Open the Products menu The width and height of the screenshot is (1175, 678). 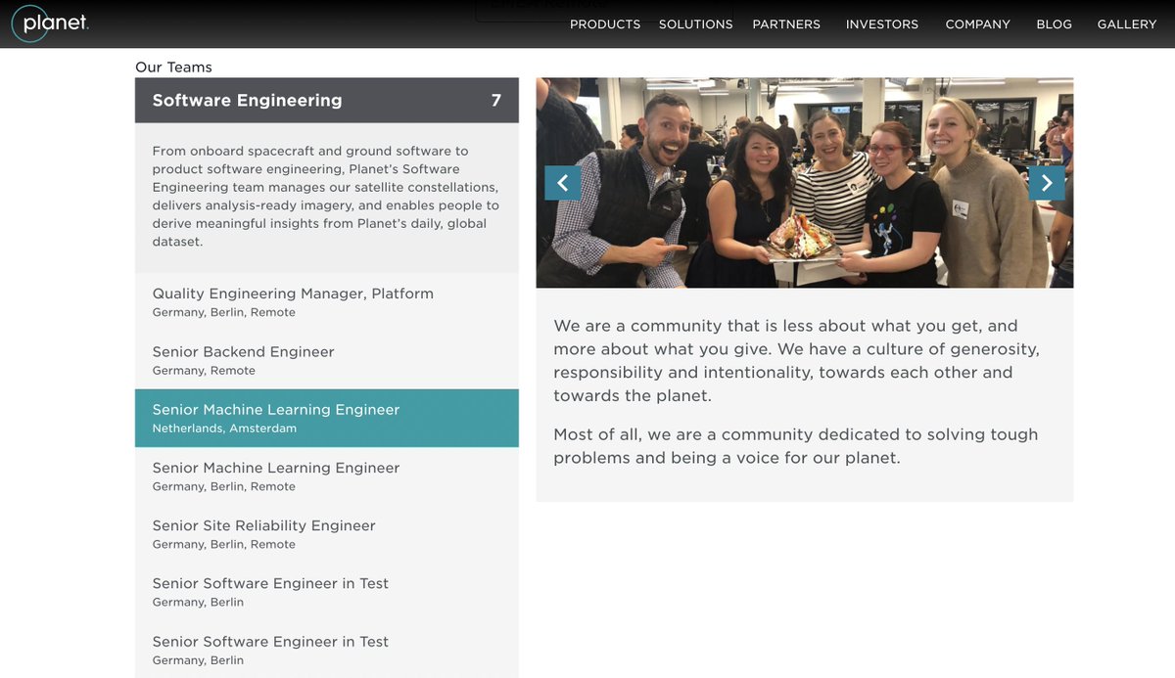pyautogui.click(x=605, y=24)
